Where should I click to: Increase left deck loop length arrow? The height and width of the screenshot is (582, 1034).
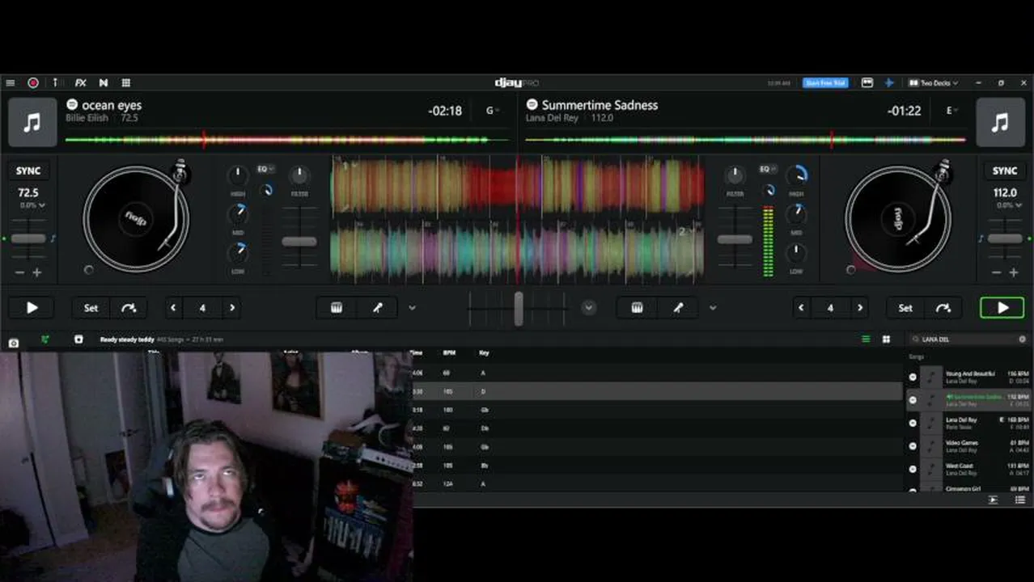pyautogui.click(x=232, y=308)
